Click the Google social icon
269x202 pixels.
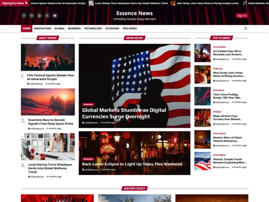point(39,16)
